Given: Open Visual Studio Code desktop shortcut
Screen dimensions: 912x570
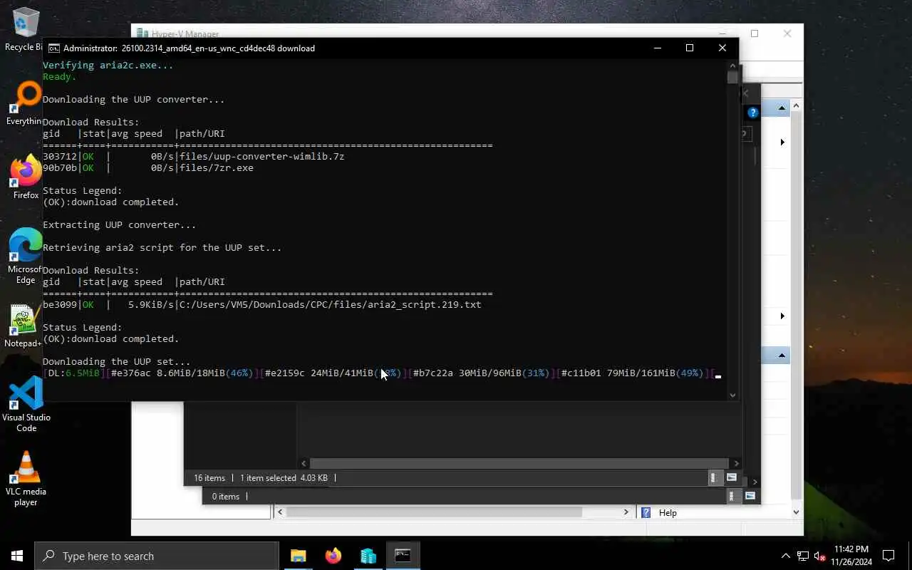Looking at the screenshot, I should [x=26, y=404].
